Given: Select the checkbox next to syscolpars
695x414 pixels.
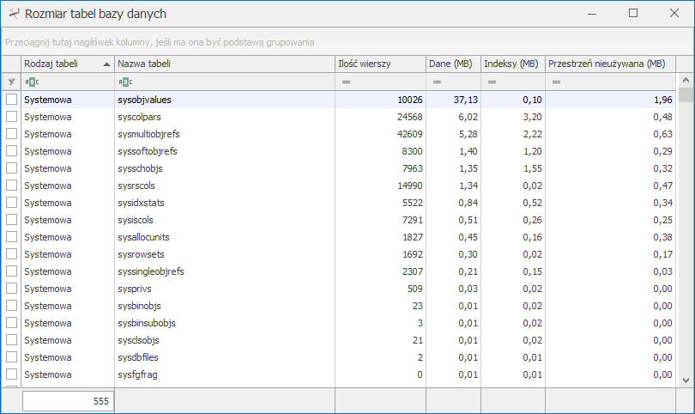Looking at the screenshot, I should pos(11,117).
